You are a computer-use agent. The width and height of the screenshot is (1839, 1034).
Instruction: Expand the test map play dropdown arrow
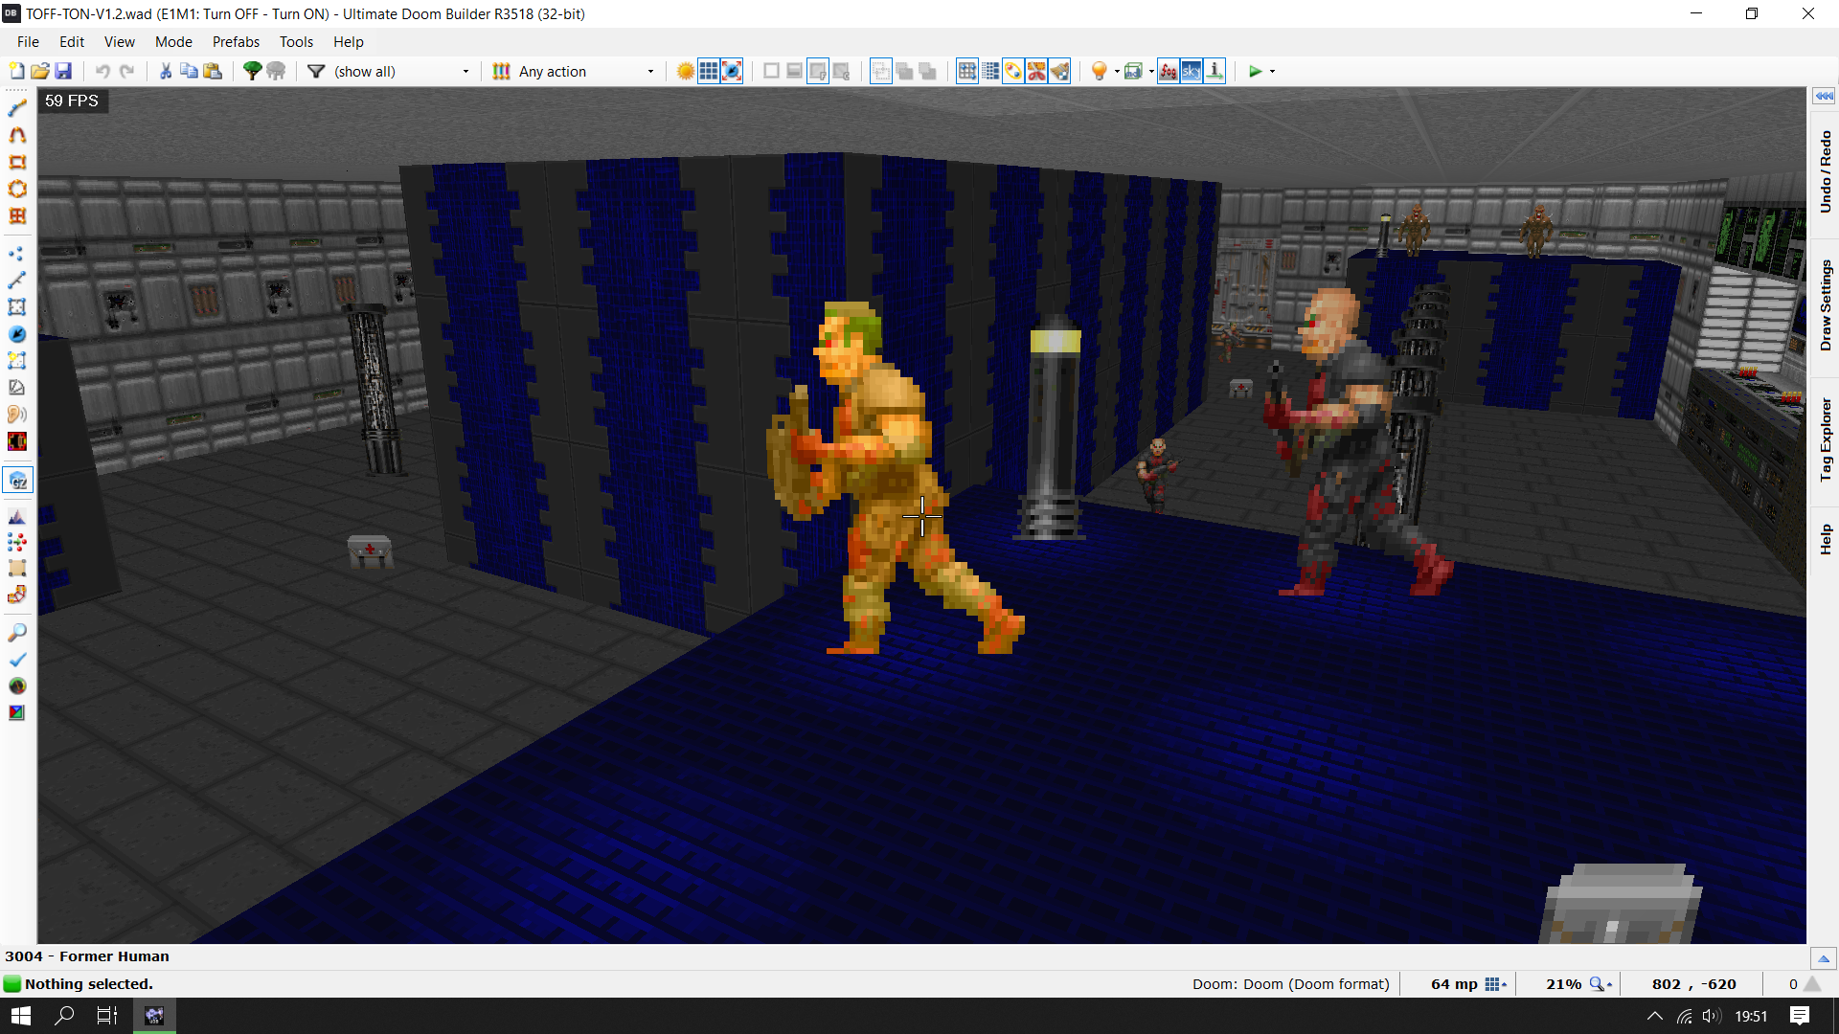[x=1272, y=71]
